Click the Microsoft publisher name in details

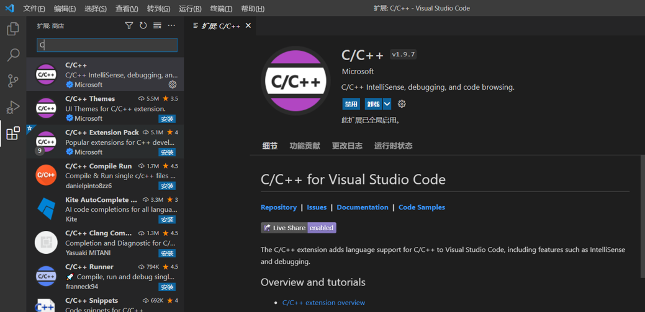358,71
